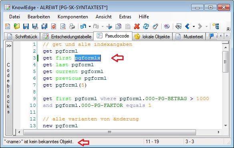Image resolution: width=234 pixels, height=148 pixels.
Task: Click the scissors cut icon
Action: pos(109,27)
